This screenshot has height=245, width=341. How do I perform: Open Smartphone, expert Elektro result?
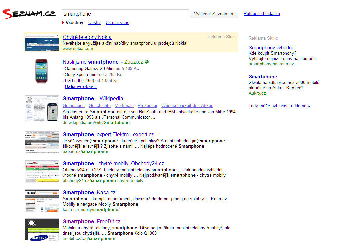[x=108, y=135]
